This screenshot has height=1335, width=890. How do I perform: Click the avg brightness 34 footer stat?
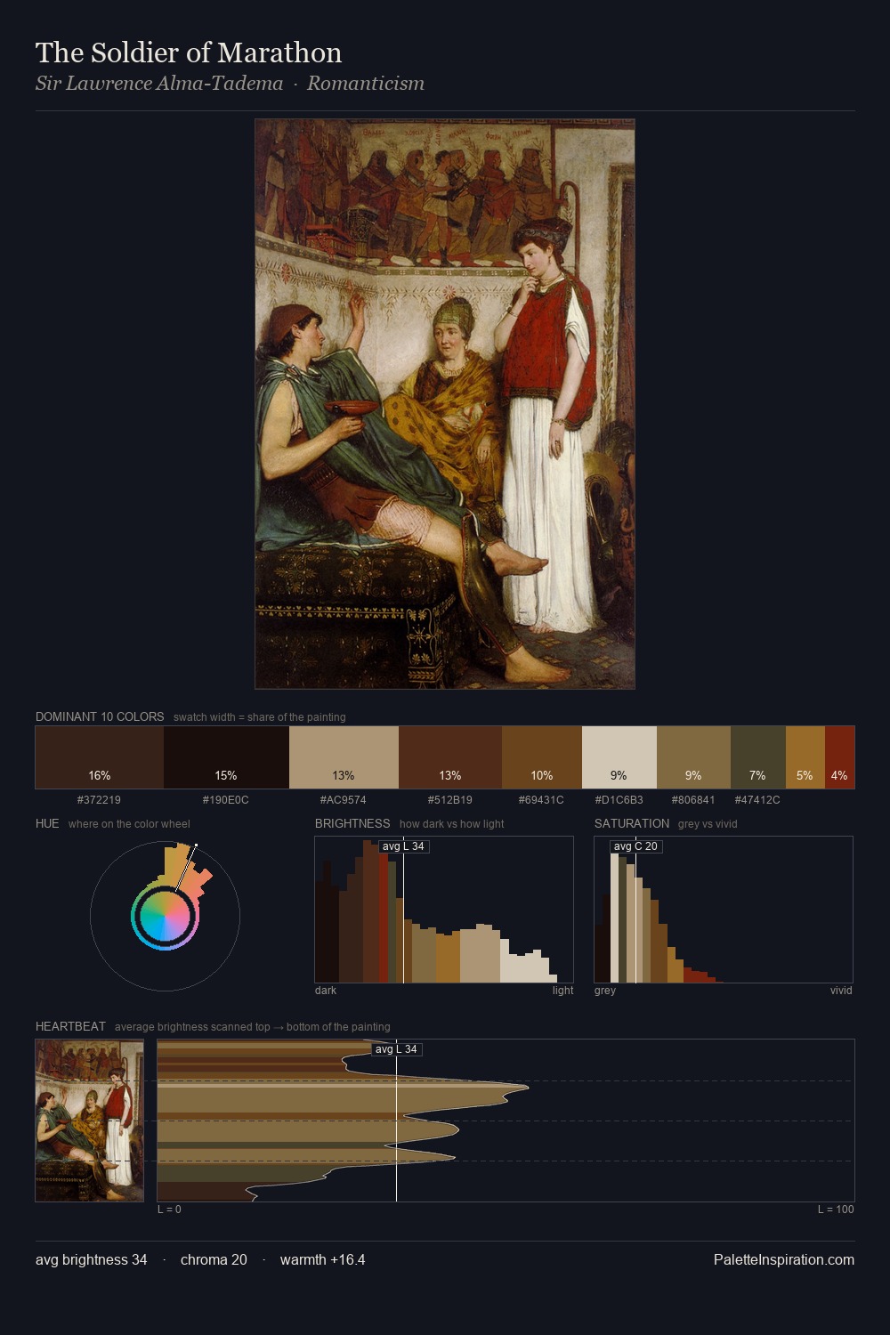[92, 1260]
